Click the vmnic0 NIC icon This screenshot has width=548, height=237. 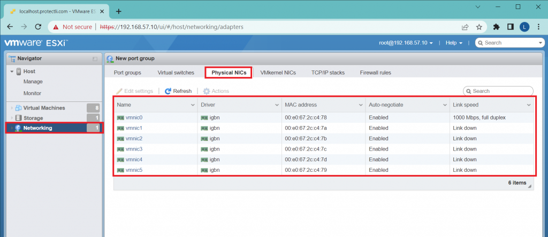click(x=120, y=118)
